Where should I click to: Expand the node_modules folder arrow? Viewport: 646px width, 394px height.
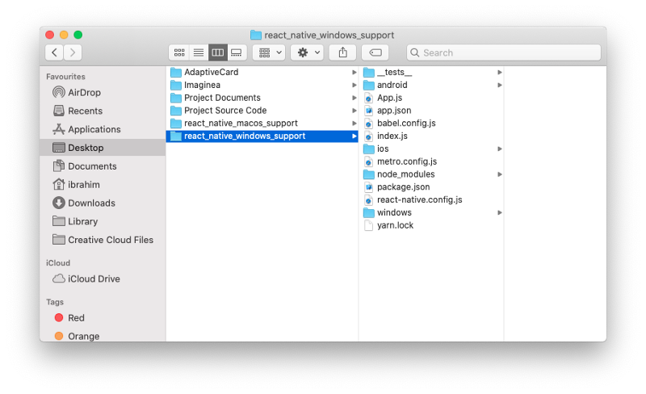(x=499, y=174)
